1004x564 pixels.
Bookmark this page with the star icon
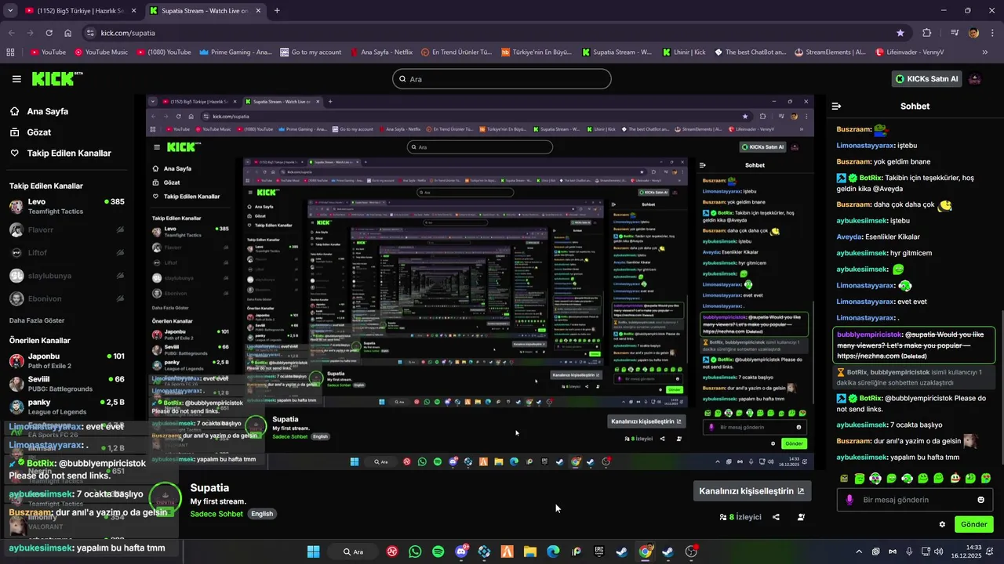click(x=900, y=33)
